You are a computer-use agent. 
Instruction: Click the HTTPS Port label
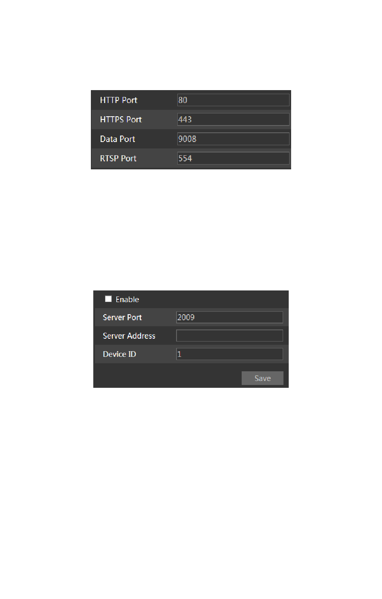(x=121, y=119)
